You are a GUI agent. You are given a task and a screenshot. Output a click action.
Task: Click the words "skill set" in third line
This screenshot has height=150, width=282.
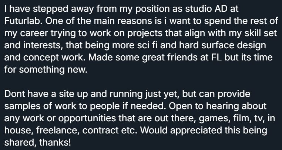coord(260,33)
